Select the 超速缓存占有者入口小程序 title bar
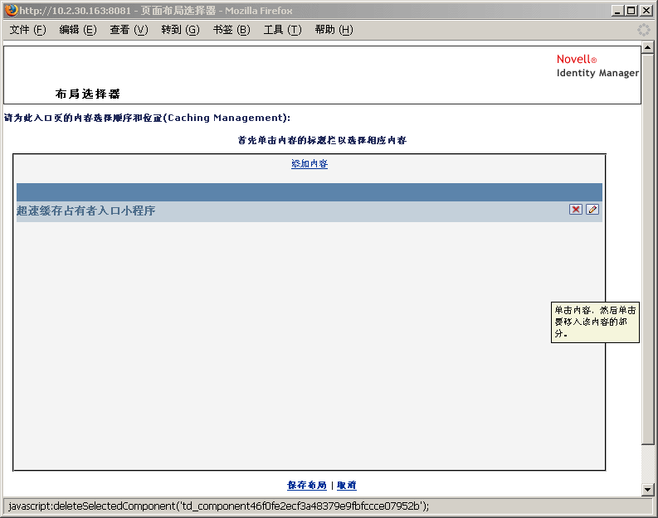658x518 pixels. click(310, 211)
